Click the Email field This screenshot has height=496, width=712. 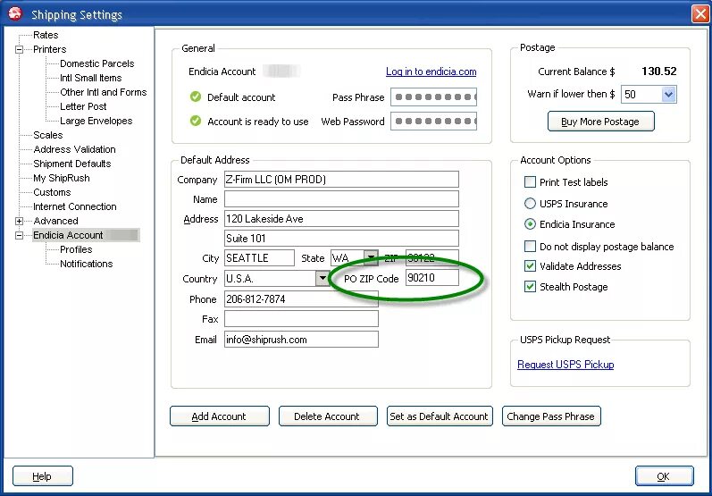pyautogui.click(x=301, y=340)
